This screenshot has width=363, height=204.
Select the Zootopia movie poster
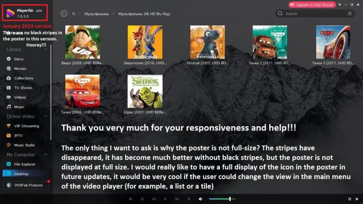coord(145,42)
